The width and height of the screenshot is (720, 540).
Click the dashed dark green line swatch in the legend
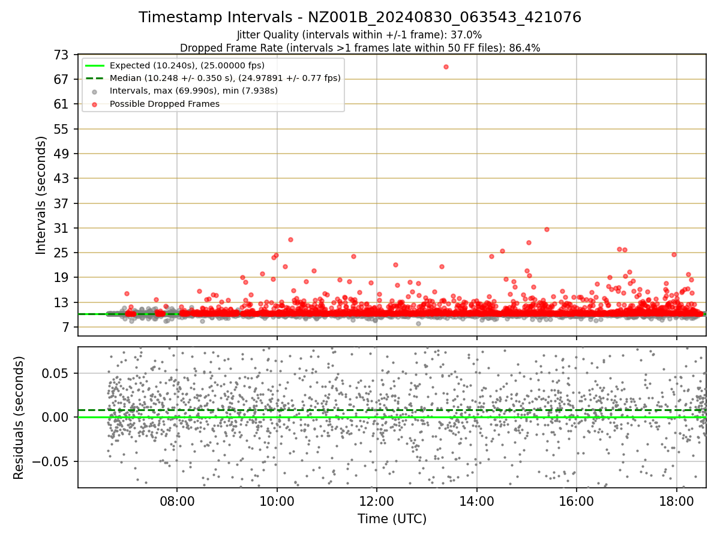coord(95,78)
